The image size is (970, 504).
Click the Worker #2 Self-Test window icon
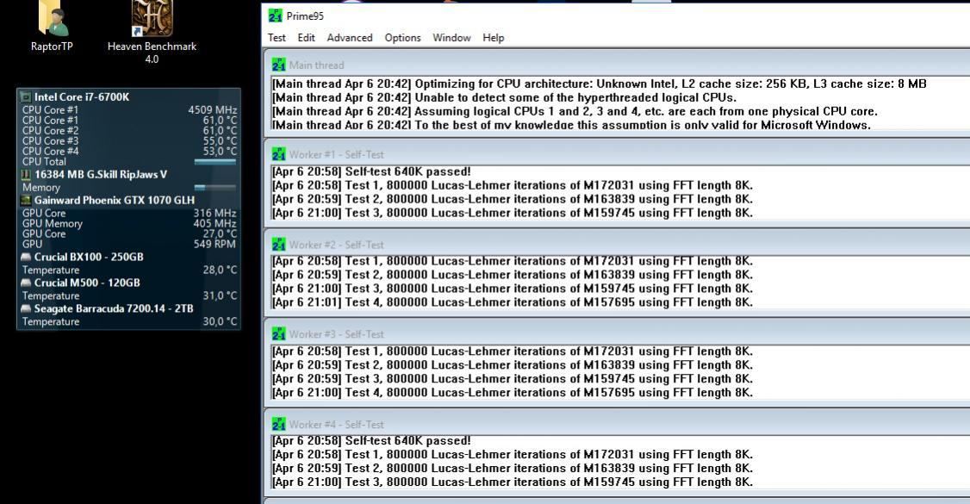click(278, 245)
